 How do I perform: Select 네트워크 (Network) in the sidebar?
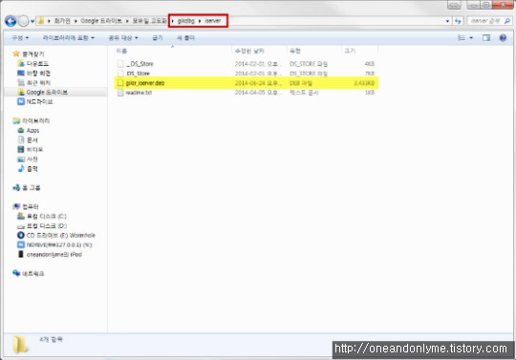29,273
